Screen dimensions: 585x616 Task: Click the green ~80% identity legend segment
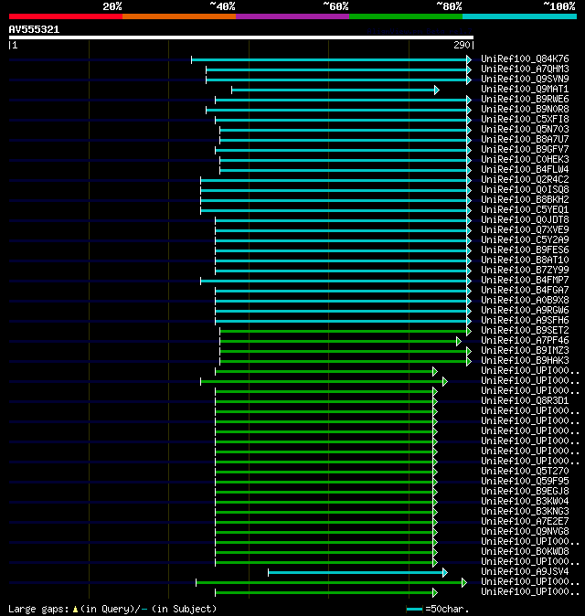(406, 16)
